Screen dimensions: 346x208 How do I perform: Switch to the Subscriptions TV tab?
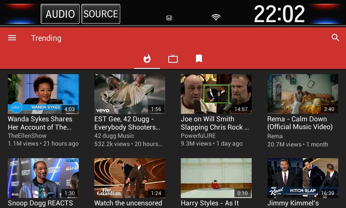(173, 59)
